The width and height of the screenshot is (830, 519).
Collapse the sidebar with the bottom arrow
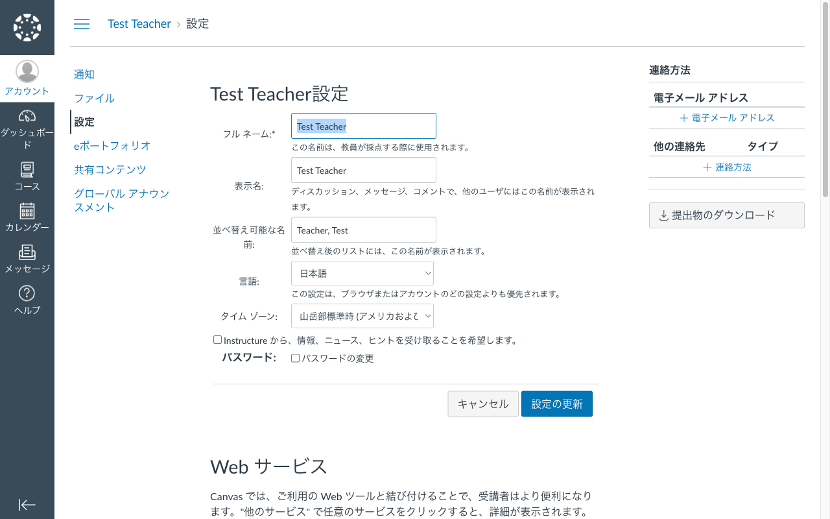[x=27, y=505]
